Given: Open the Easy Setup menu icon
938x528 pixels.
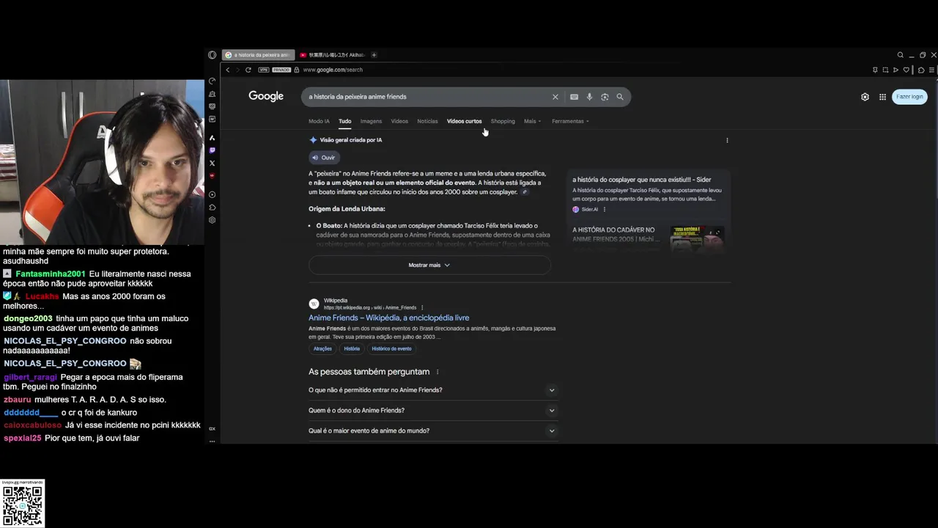Looking at the screenshot, I should point(931,70).
